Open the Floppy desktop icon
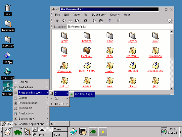The image size is (182, 137). pos(8,58)
